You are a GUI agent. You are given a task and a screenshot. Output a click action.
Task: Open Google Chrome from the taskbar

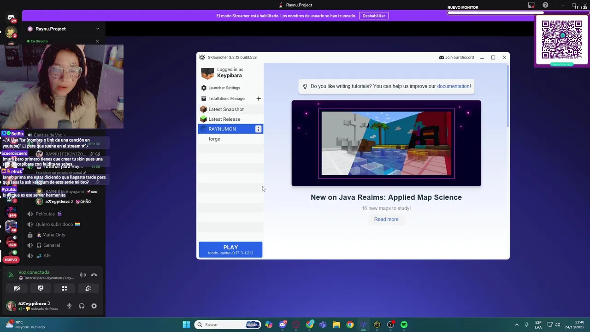click(x=350, y=325)
